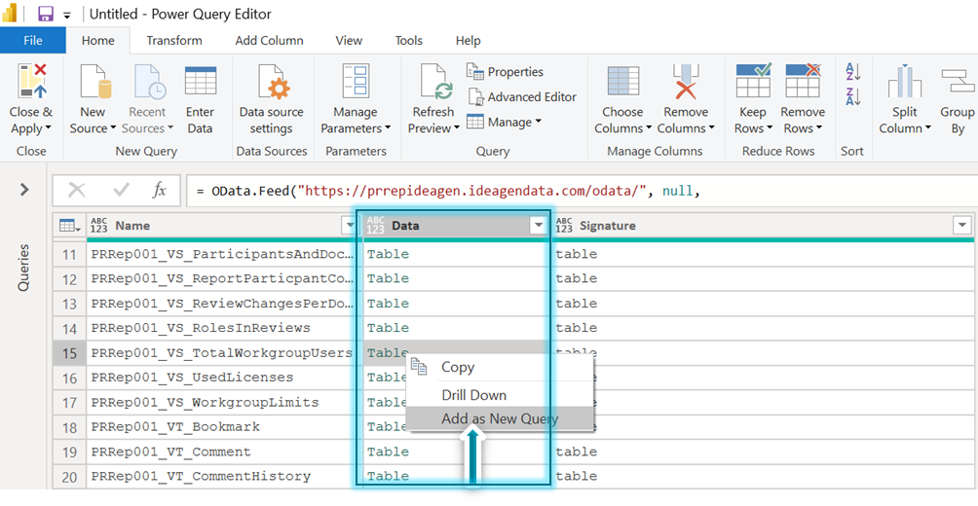
Task: Click the Refresh Preview icon
Action: [435, 82]
